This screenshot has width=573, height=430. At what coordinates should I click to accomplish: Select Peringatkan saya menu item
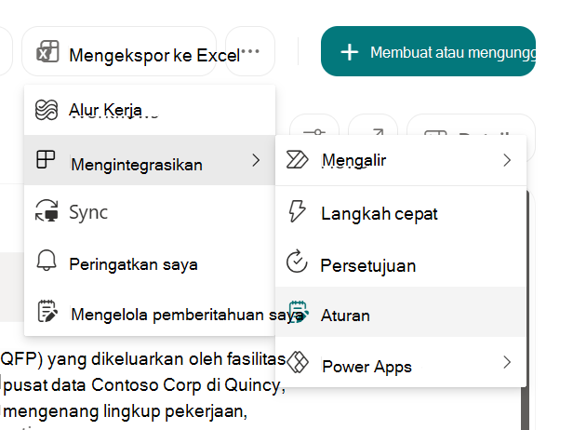pyautogui.click(x=150, y=262)
